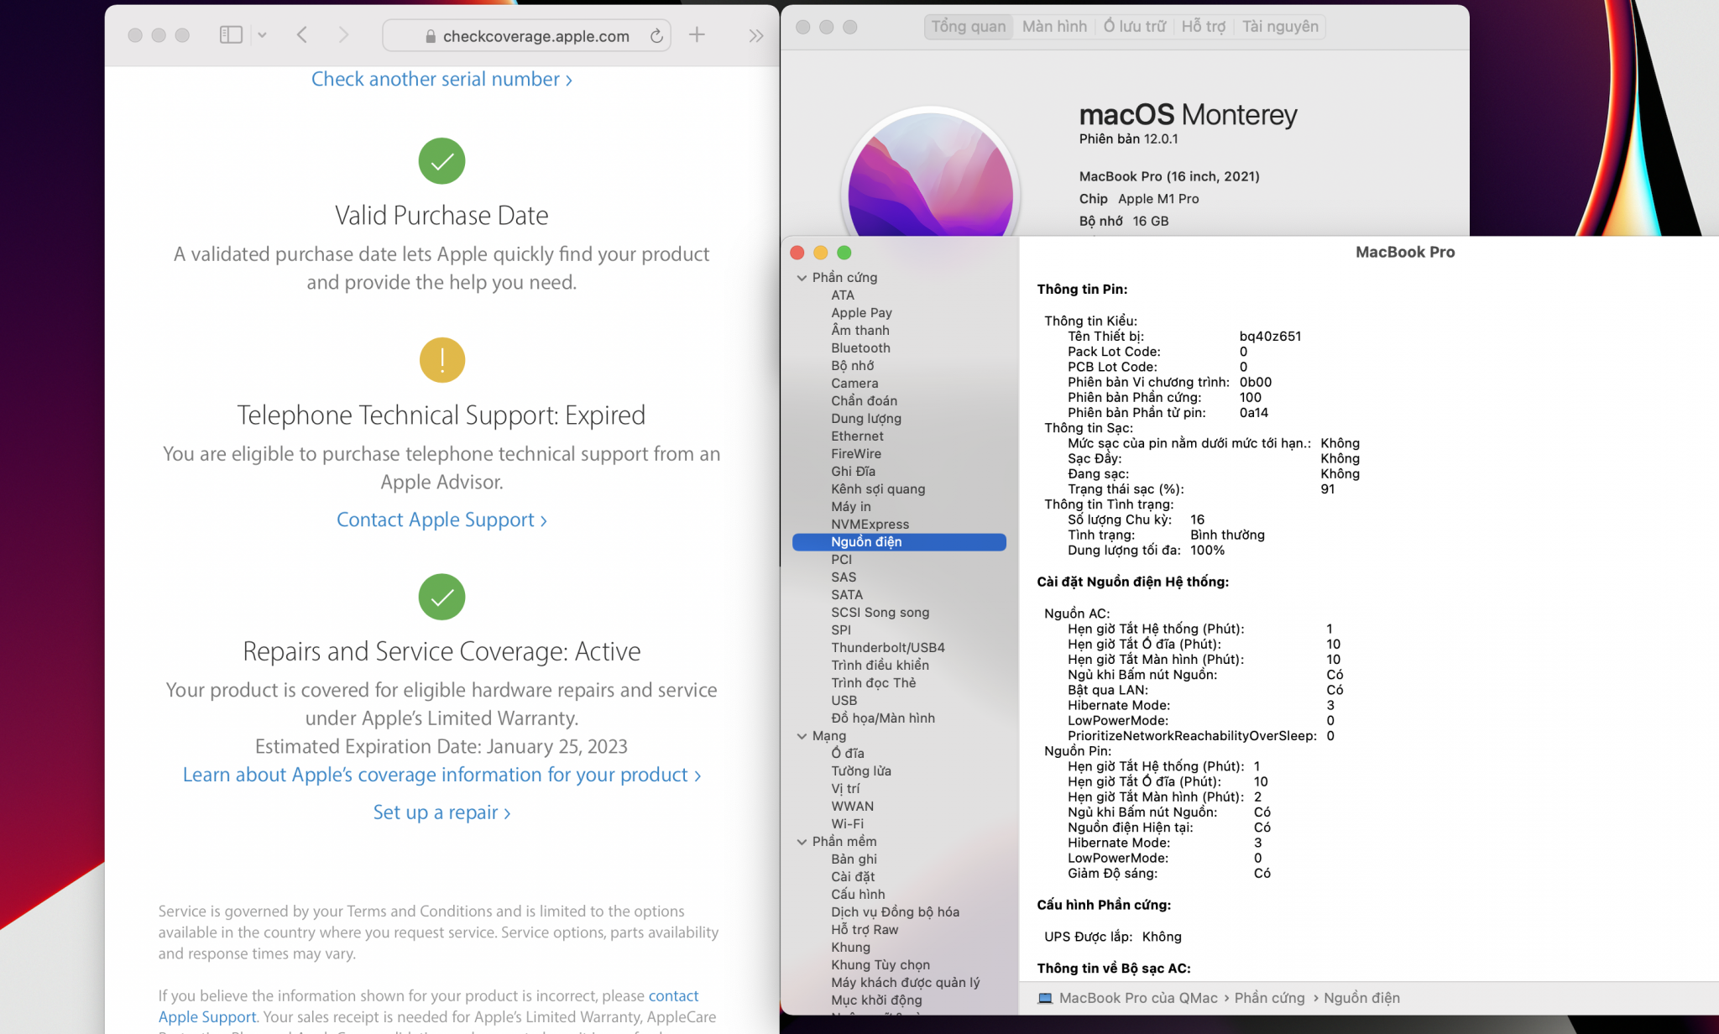Select Thunderbolt/USB4 in the sidebar
The width and height of the screenshot is (1719, 1034).
[887, 648]
